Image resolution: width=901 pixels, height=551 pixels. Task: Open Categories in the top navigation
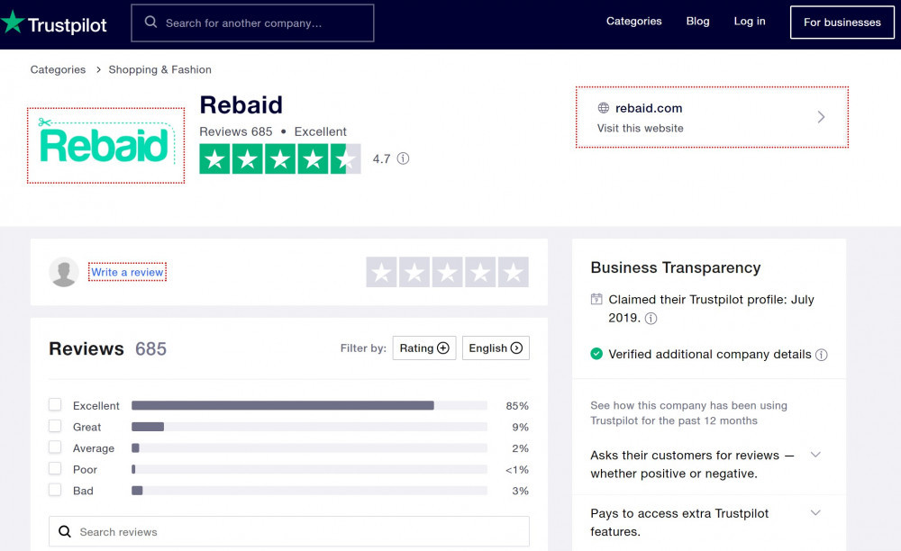[x=633, y=22]
